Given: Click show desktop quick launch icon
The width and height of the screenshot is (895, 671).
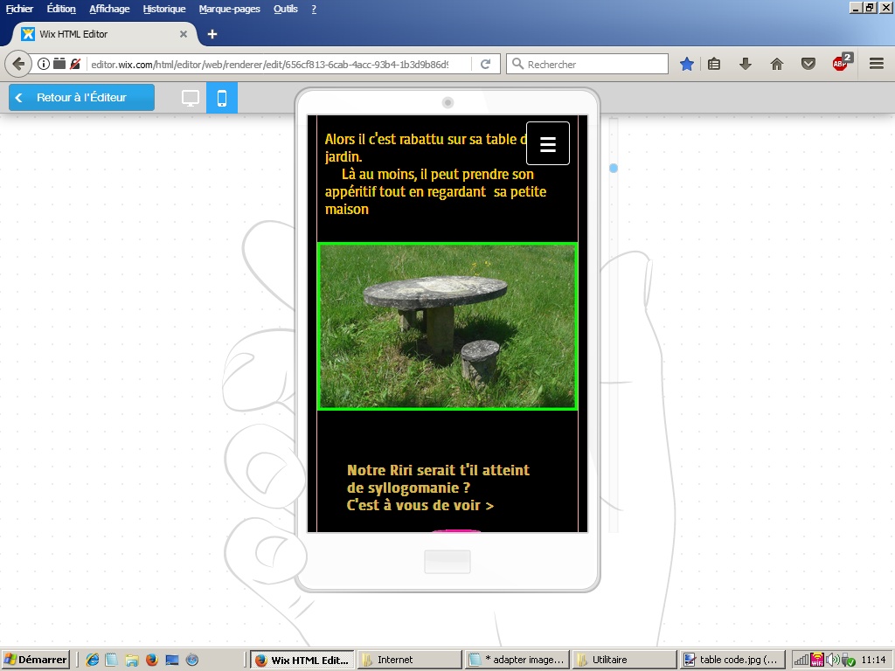Looking at the screenshot, I should (172, 660).
